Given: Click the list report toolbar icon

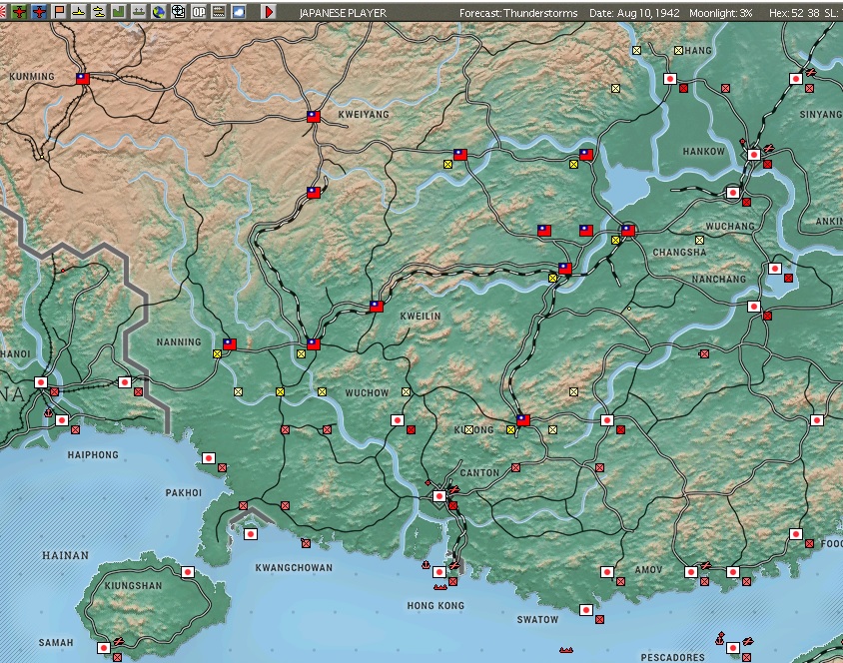Looking at the screenshot, I should [x=219, y=11].
